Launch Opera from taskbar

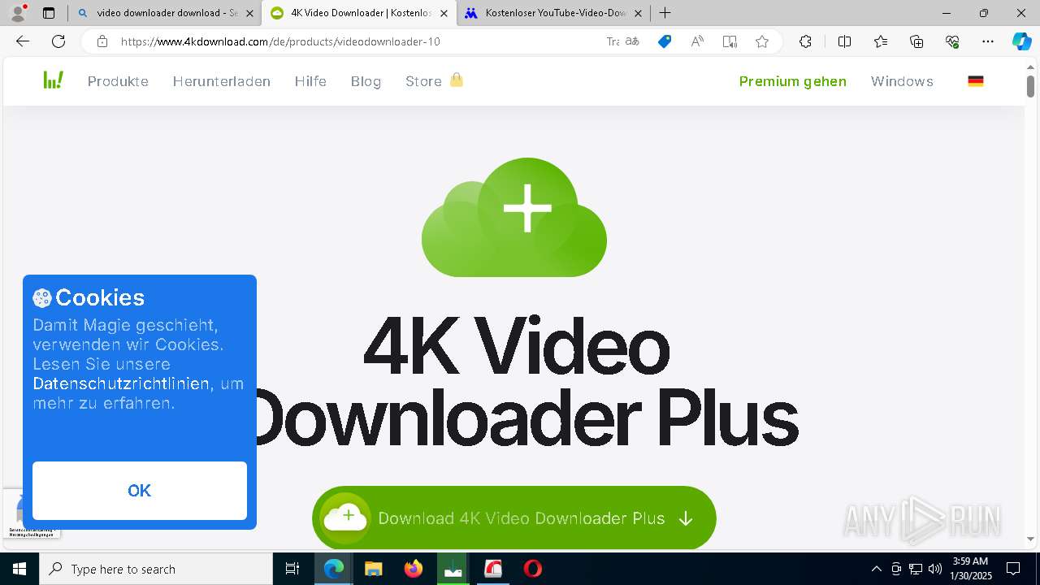tap(533, 569)
